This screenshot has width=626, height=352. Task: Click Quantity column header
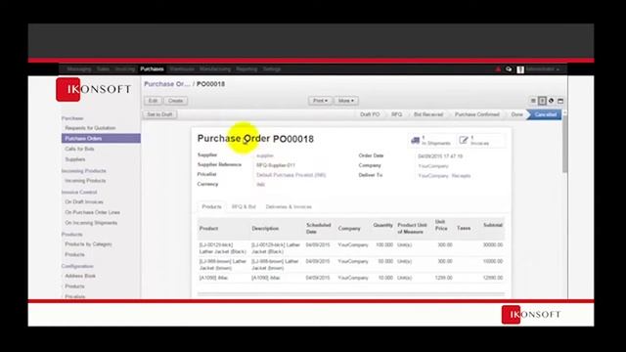click(x=382, y=225)
